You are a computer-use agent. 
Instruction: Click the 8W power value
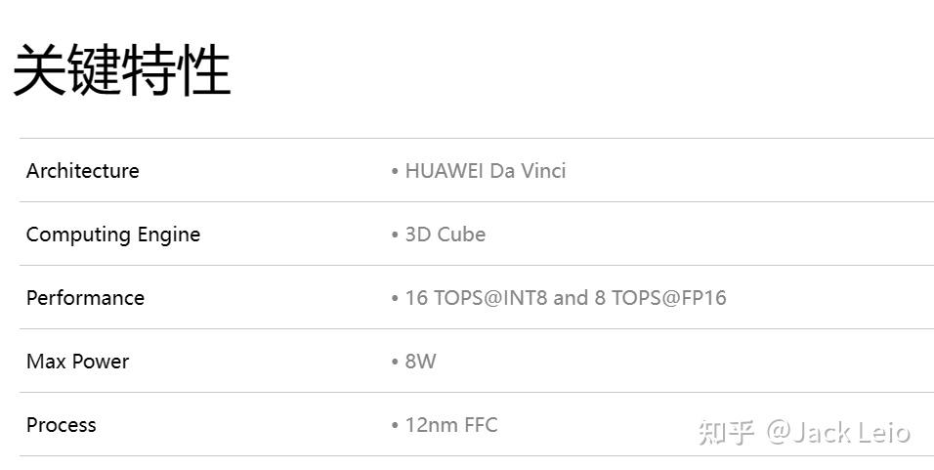[x=420, y=362]
